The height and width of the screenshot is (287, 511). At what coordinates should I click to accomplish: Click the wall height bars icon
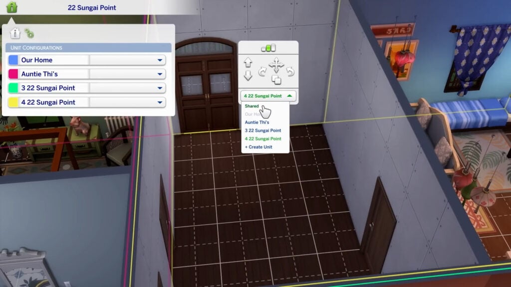268,48
